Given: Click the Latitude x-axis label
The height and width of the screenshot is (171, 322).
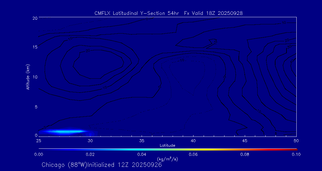Looking at the screenshot, I should point(167,145).
